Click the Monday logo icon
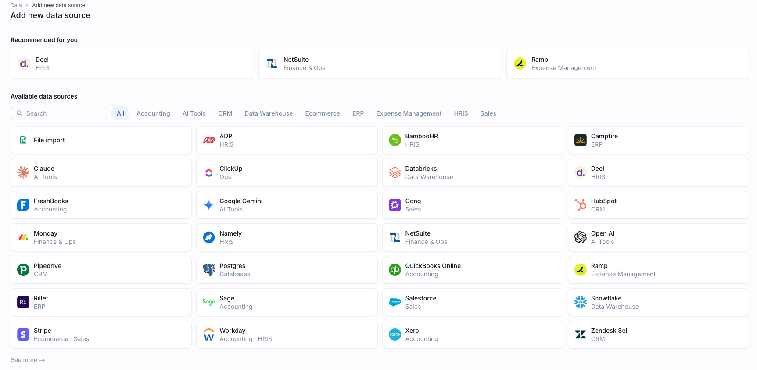The height and width of the screenshot is (370, 757). pyautogui.click(x=23, y=237)
